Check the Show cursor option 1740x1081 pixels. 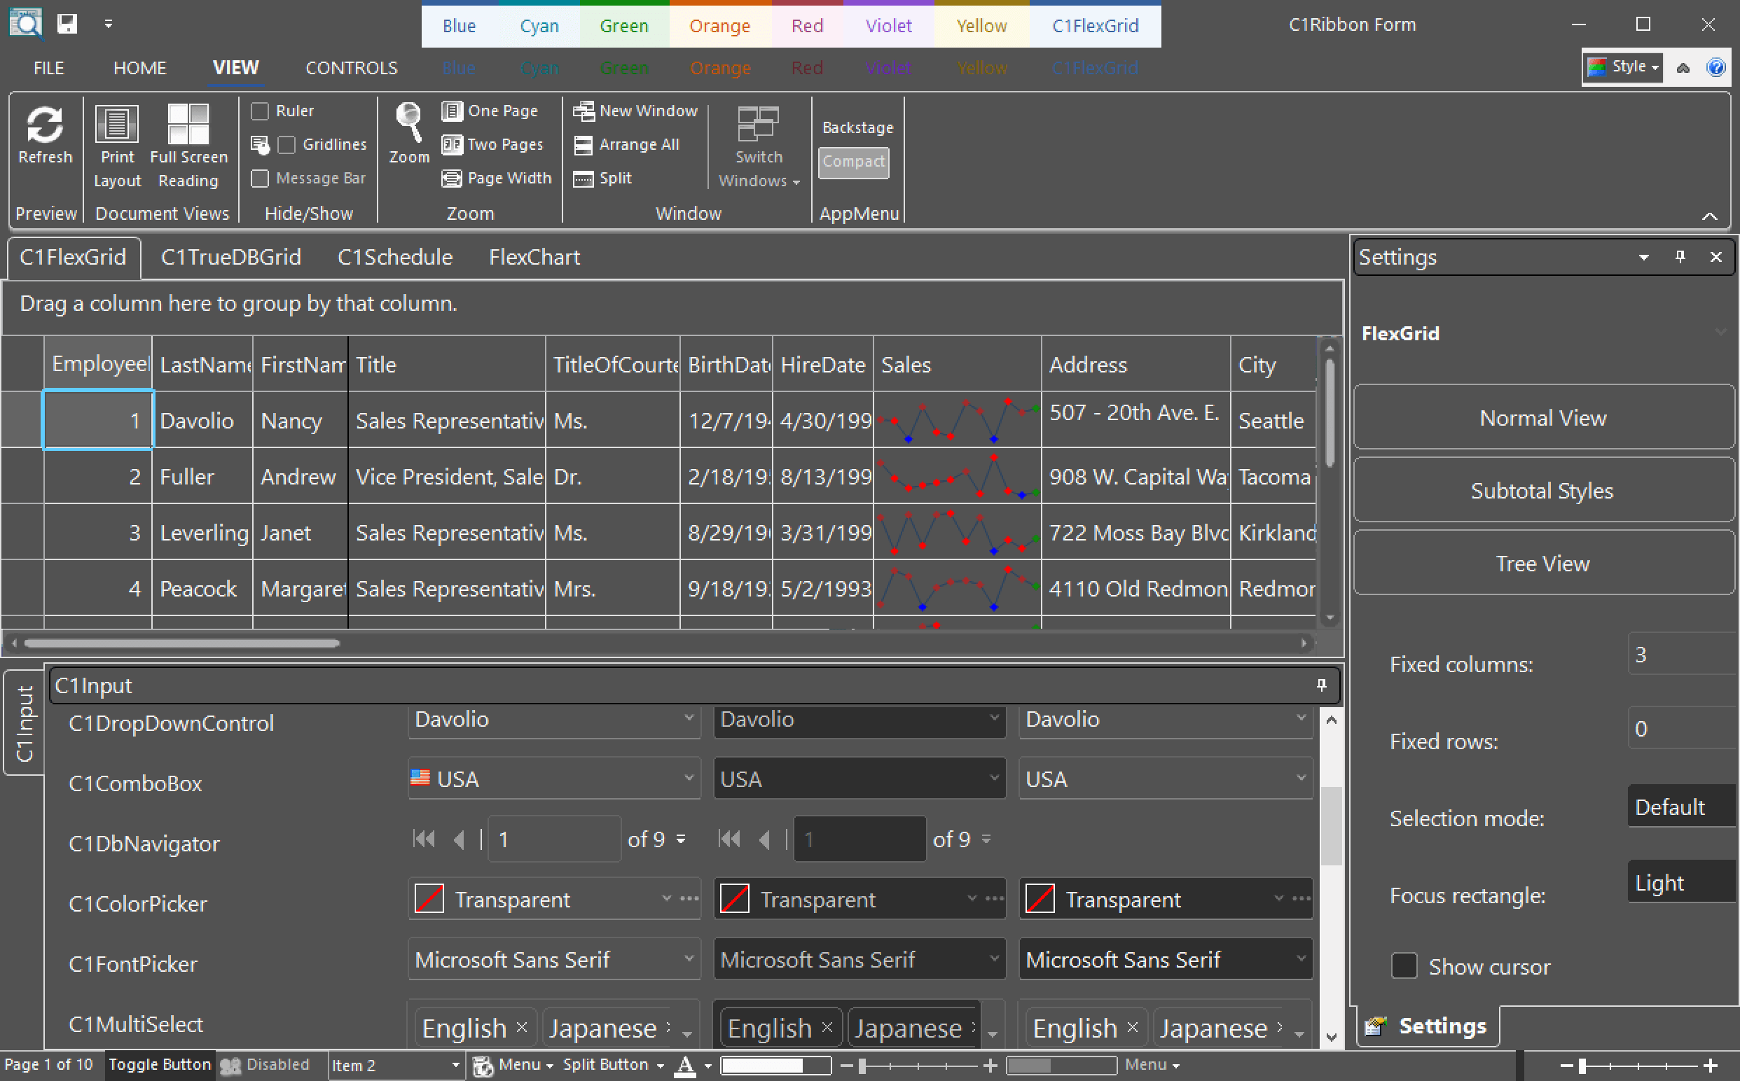coord(1404,966)
